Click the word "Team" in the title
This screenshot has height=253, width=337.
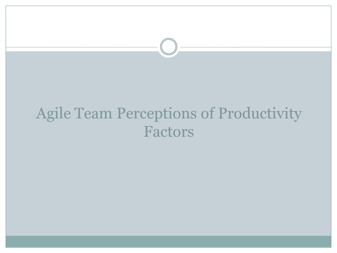pos(93,113)
